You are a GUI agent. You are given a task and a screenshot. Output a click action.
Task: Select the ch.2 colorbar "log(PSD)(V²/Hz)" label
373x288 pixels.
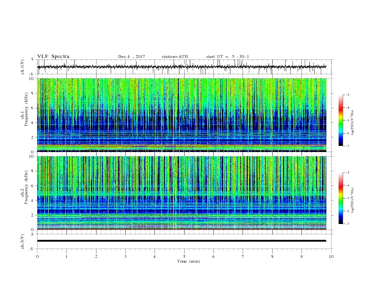click(x=353, y=200)
